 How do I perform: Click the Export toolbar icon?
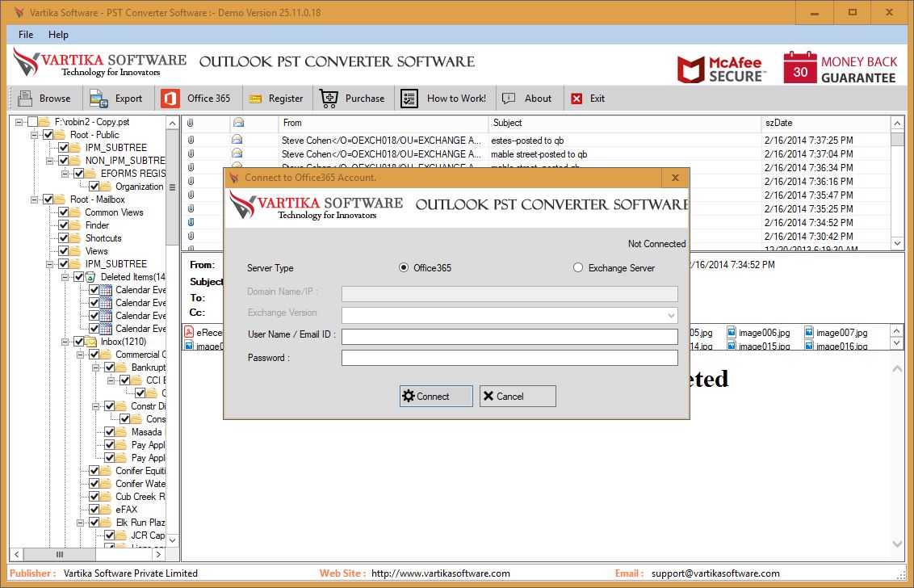coord(99,99)
